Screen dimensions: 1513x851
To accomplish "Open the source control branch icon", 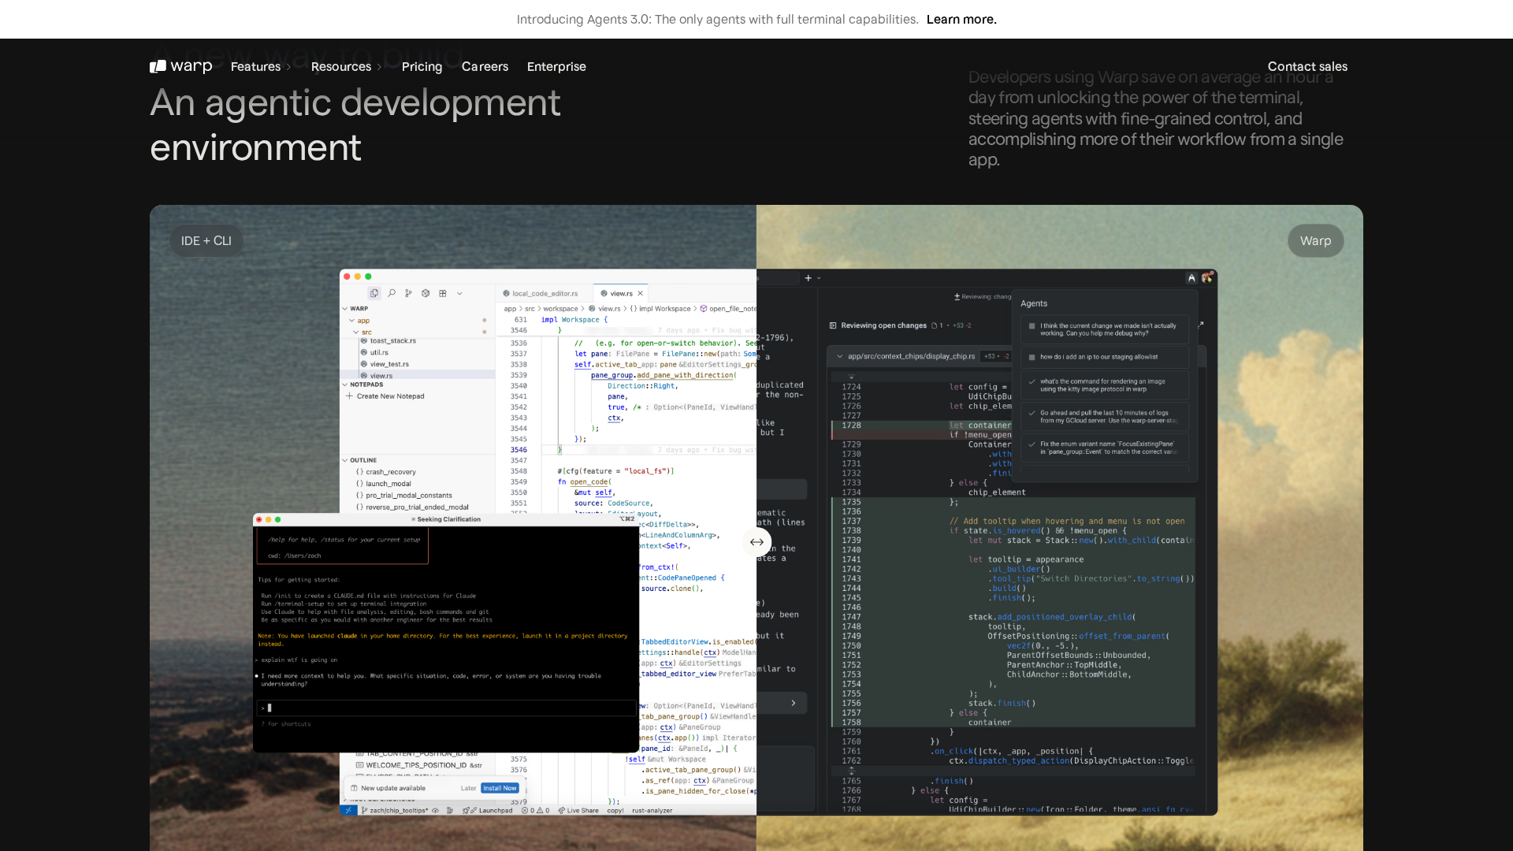I will (408, 293).
